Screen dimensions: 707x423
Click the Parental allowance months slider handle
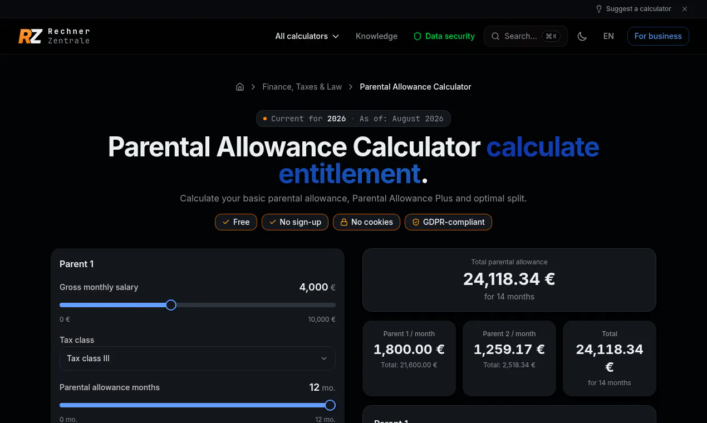pos(330,405)
